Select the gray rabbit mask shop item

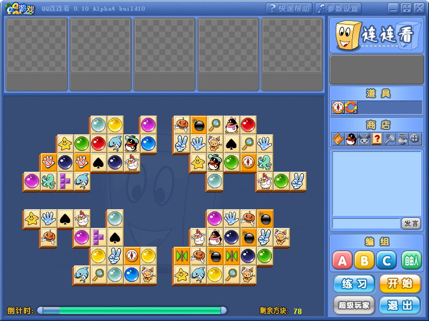(x=364, y=139)
